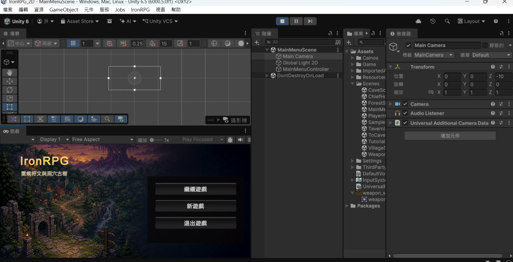Screen dimensions: 513x262
Task: Adjust the Game view scale slider
Action: [x=156, y=140]
